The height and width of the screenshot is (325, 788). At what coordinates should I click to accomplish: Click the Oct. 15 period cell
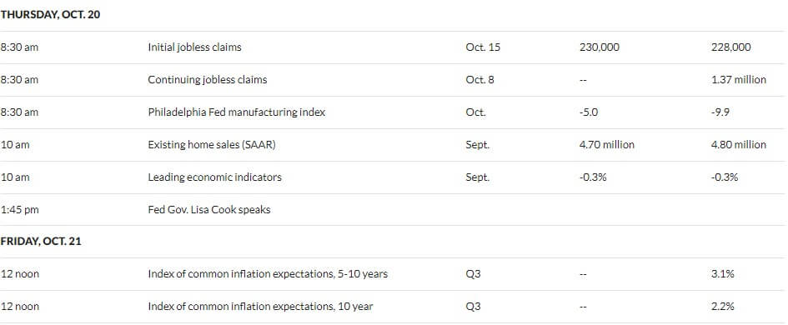(x=483, y=47)
